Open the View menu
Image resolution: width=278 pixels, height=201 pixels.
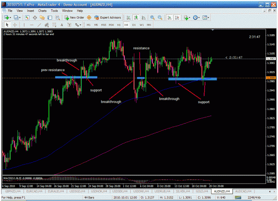(20, 11)
